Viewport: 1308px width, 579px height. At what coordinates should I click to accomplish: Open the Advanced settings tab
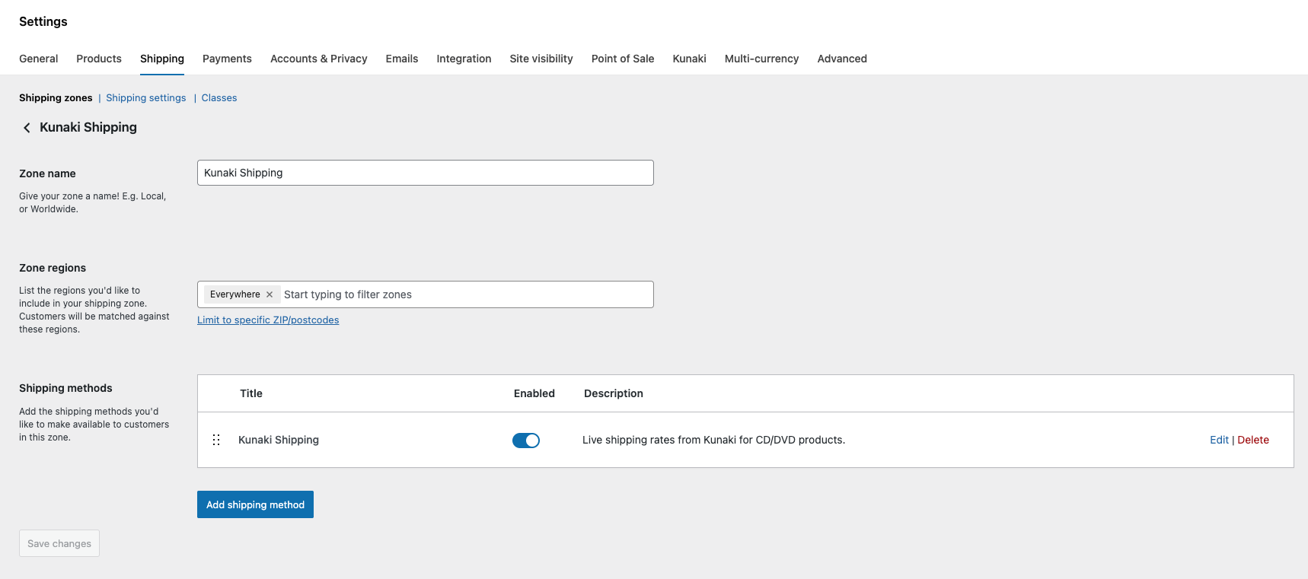(x=842, y=59)
